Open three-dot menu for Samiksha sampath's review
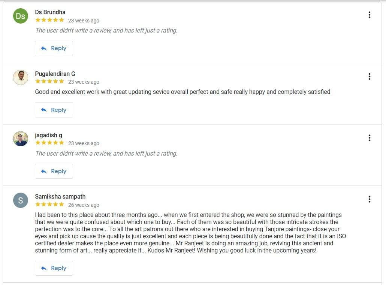386x285 pixels. pyautogui.click(x=369, y=199)
